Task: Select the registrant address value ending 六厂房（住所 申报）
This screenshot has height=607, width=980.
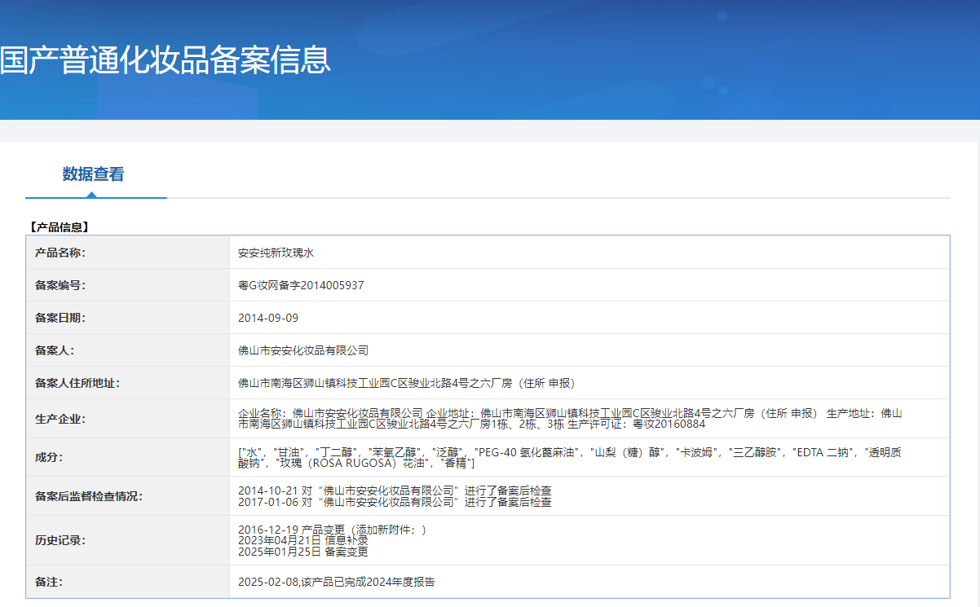Action: (407, 383)
